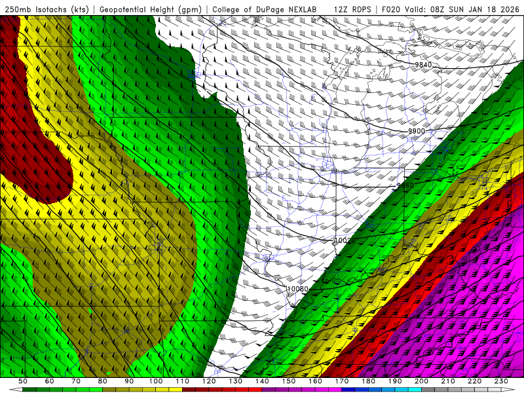Click the '250mb Isotachs (kts)' title text
This screenshot has width=524, height=393.
(47, 9)
